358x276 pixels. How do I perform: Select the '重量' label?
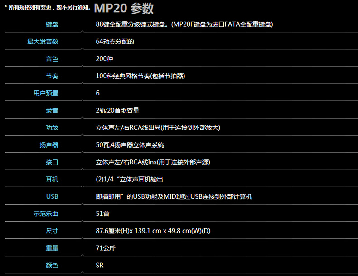pos(52,248)
